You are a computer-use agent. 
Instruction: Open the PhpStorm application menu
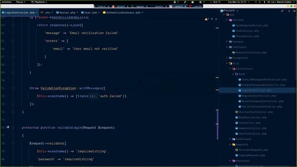(x=39, y=2)
